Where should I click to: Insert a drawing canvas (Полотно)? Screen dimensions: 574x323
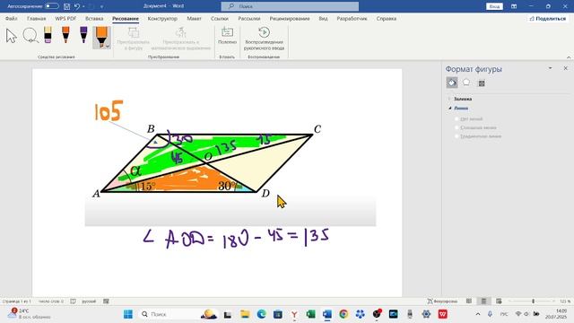click(227, 36)
